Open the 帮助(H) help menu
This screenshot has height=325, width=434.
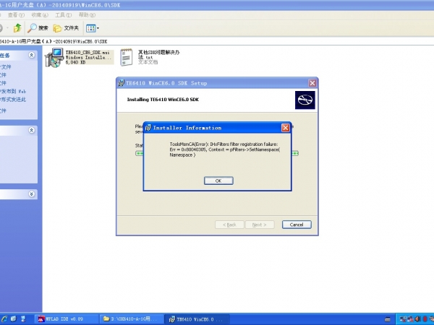point(87,14)
